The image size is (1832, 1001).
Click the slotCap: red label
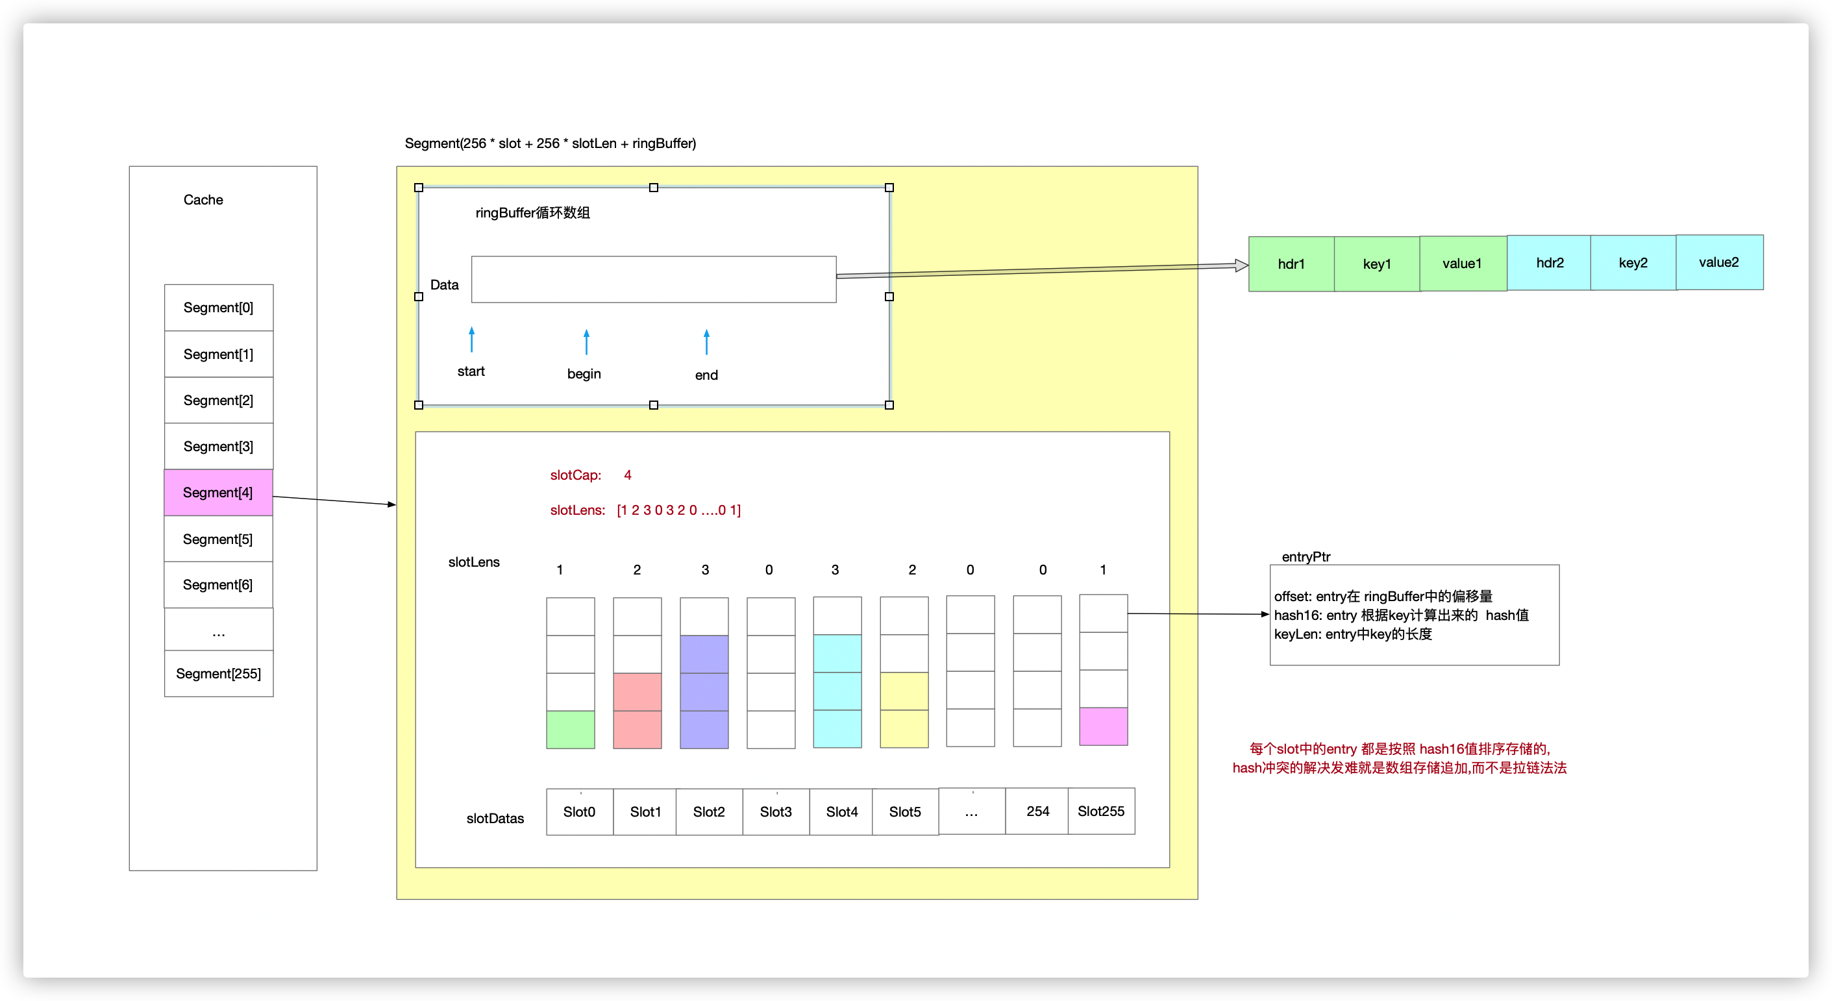click(x=575, y=475)
